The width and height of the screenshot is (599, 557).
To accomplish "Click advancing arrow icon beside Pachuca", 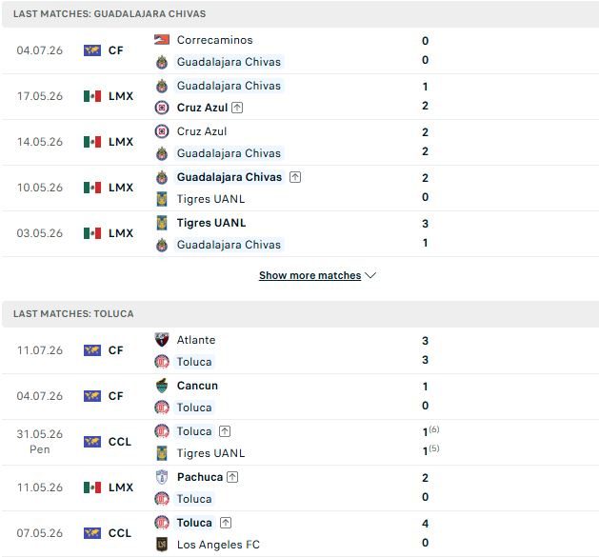I will tap(232, 477).
